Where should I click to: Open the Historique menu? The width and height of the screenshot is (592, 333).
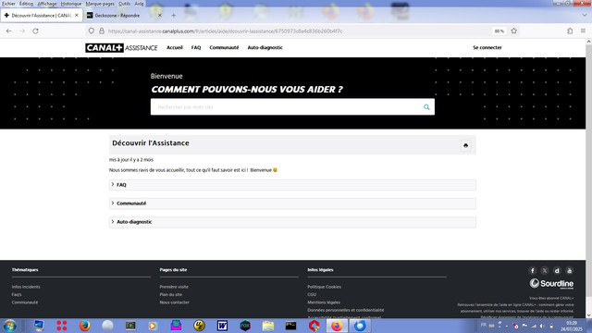pyautogui.click(x=71, y=4)
